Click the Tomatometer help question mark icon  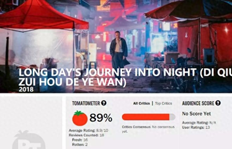click(x=104, y=103)
